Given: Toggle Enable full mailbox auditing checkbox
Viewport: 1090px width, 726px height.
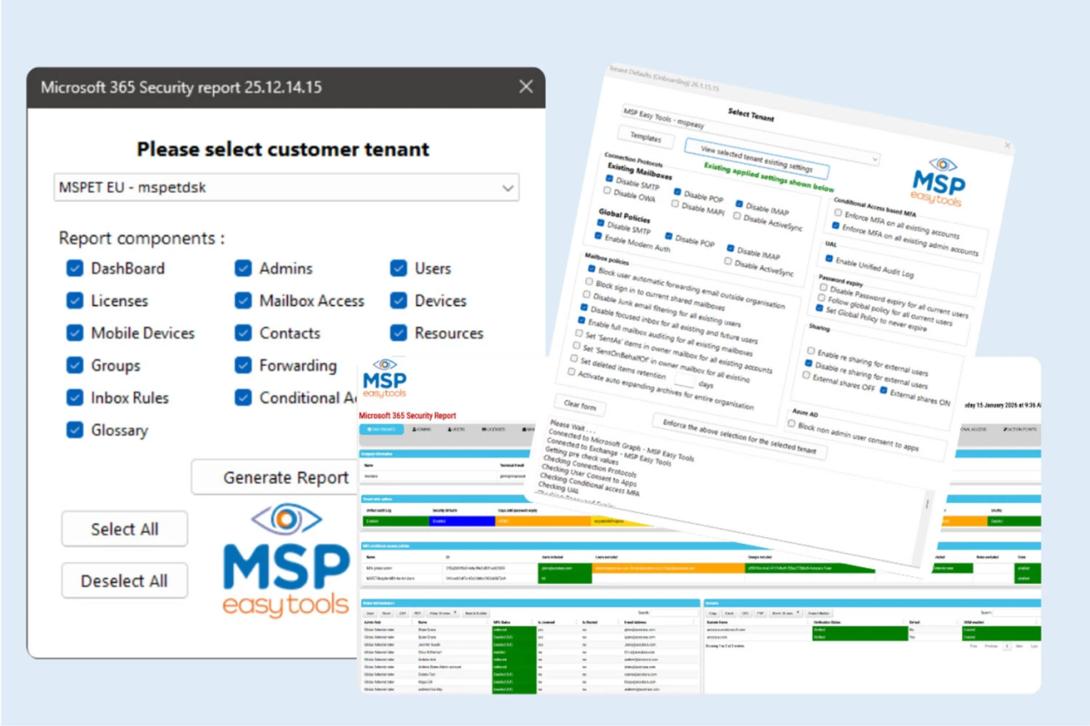Looking at the screenshot, I should click(x=582, y=320).
